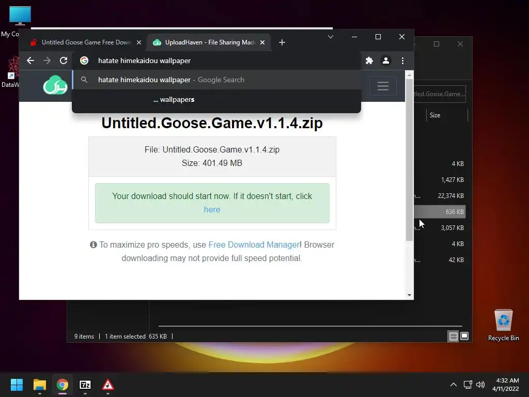
Task: Close the UploadHaven tab
Action: [x=262, y=42]
